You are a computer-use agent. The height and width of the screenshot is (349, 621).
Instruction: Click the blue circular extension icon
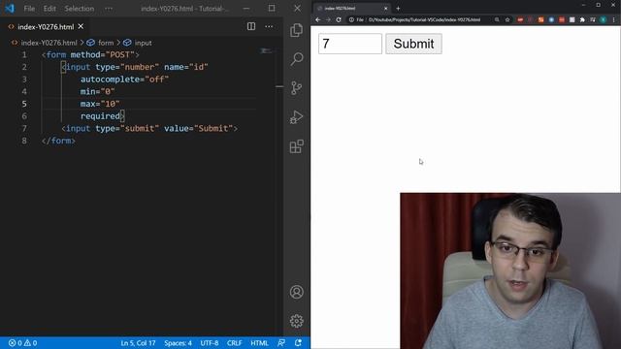(x=551, y=19)
